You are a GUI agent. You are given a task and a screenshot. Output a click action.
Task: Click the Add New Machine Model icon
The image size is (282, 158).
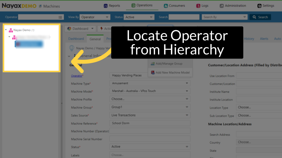tap(153, 73)
